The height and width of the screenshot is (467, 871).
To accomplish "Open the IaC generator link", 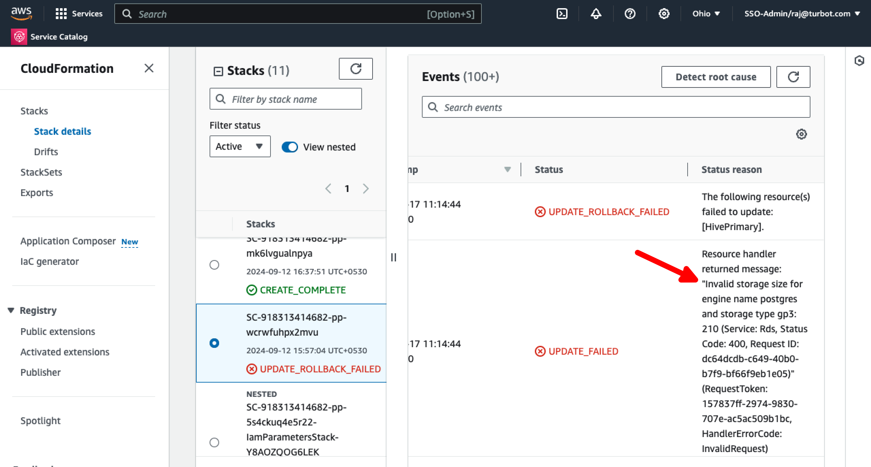I will coord(50,261).
